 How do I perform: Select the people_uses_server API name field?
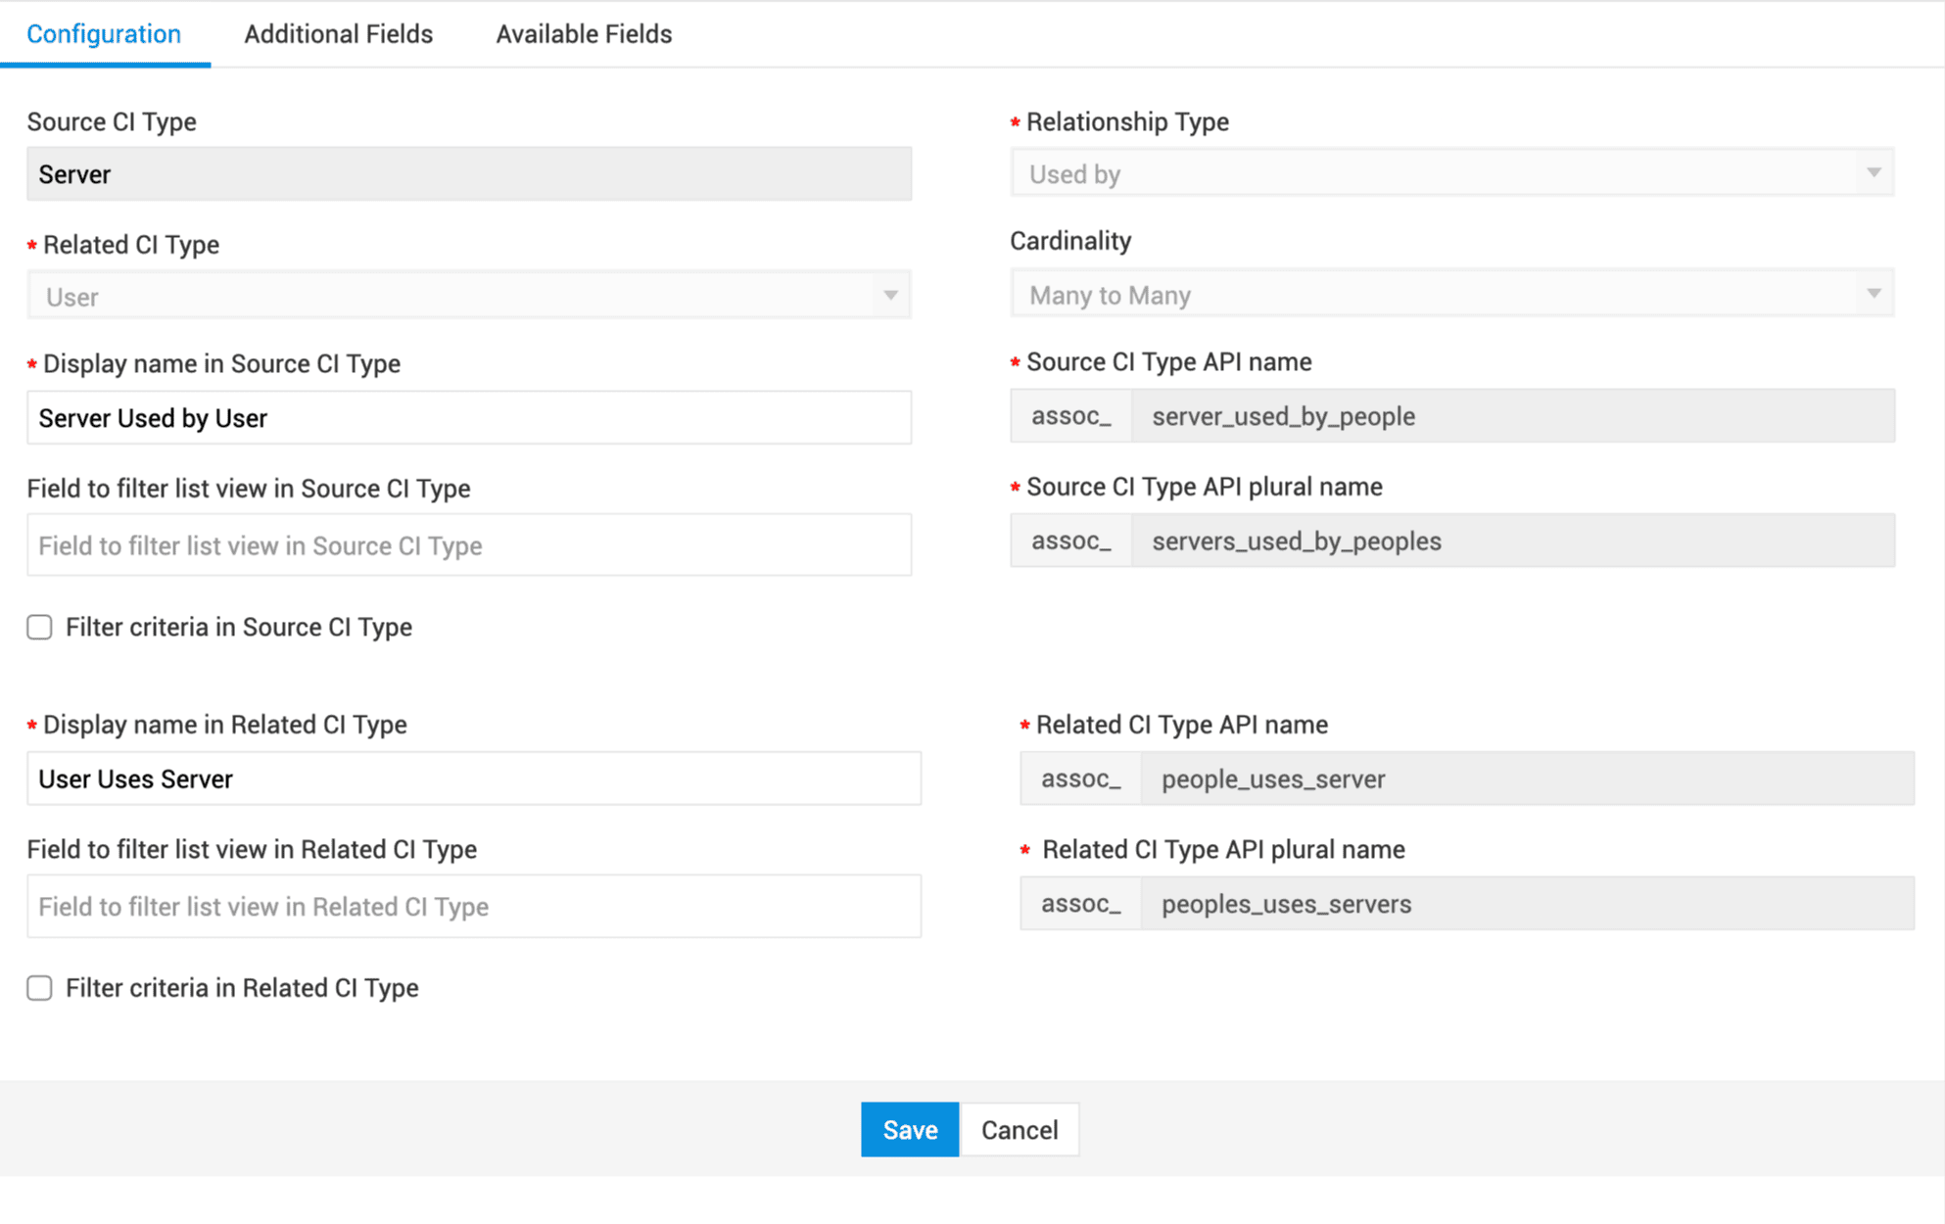pyautogui.click(x=1526, y=779)
